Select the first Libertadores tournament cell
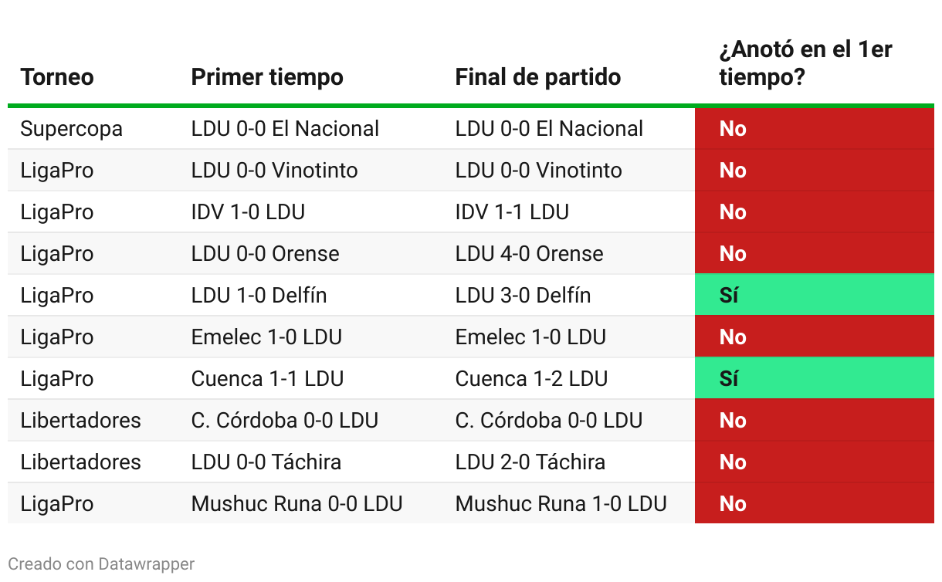Viewport: 942px width, 582px height. click(x=81, y=420)
